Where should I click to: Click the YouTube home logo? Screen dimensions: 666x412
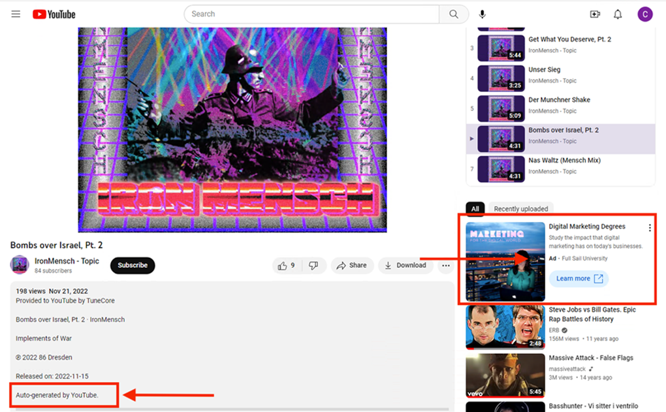(54, 14)
